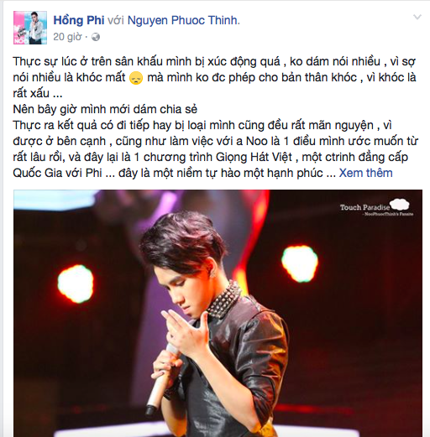
Task: Click the white microphone in the photo
Action: click(160, 379)
